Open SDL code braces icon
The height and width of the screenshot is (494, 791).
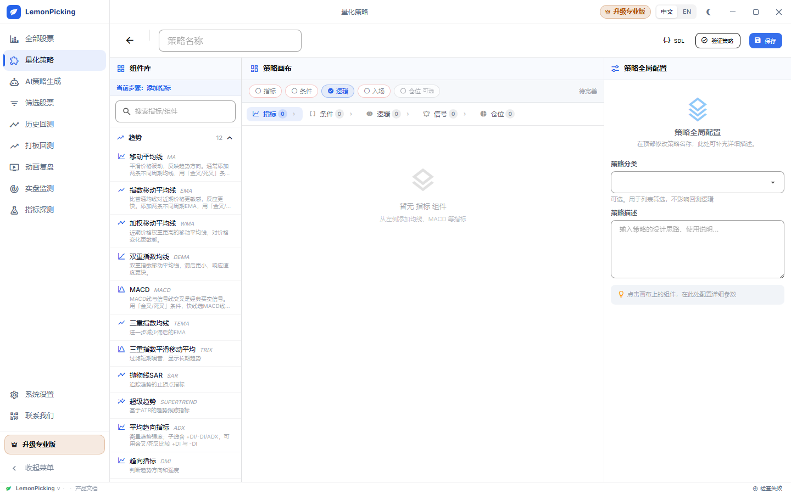point(667,41)
